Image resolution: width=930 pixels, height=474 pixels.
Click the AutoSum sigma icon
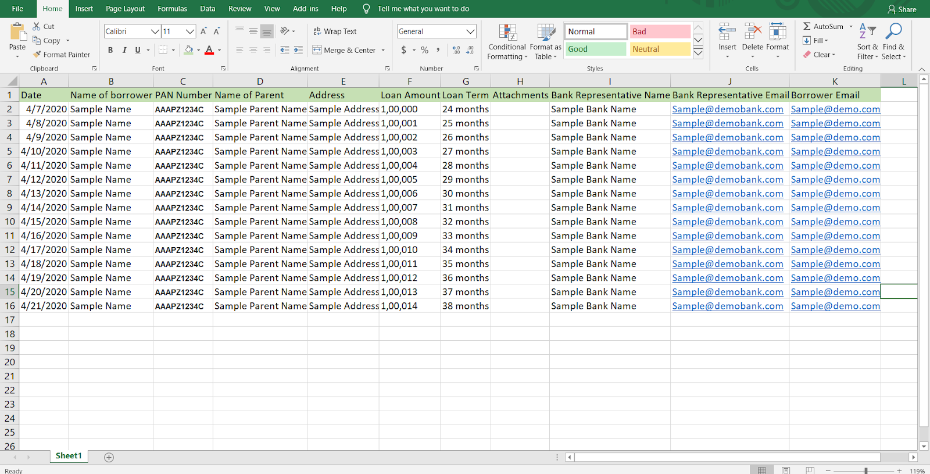(x=807, y=27)
